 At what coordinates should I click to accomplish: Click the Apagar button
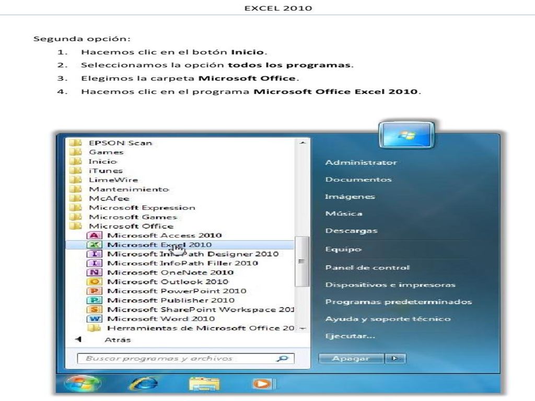(x=351, y=358)
